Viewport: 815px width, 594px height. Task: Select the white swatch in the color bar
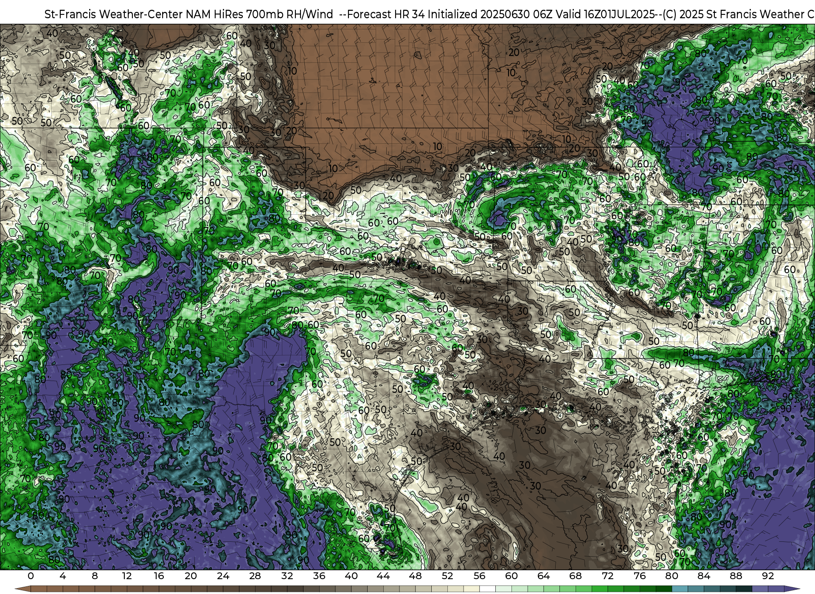pyautogui.click(x=487, y=589)
